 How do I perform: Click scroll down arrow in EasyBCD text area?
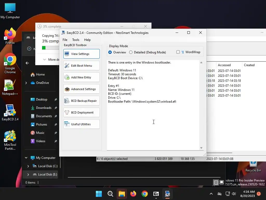(201, 148)
